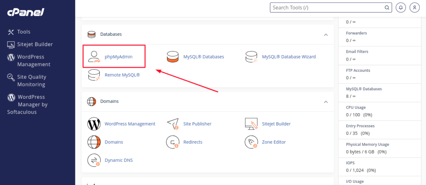Viewport: 426px width, 185px height.
Task: Open WordPress Management in the sidebar
Action: (34, 61)
